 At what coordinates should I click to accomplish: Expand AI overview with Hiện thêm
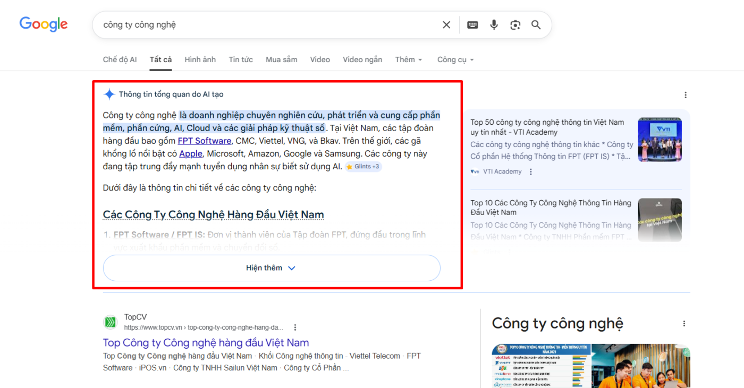click(x=271, y=268)
